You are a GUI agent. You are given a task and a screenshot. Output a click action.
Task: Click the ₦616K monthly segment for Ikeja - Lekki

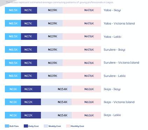(x=86, y=115)
